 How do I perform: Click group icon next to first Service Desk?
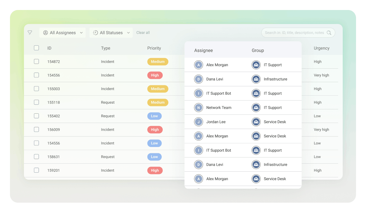pyautogui.click(x=256, y=122)
